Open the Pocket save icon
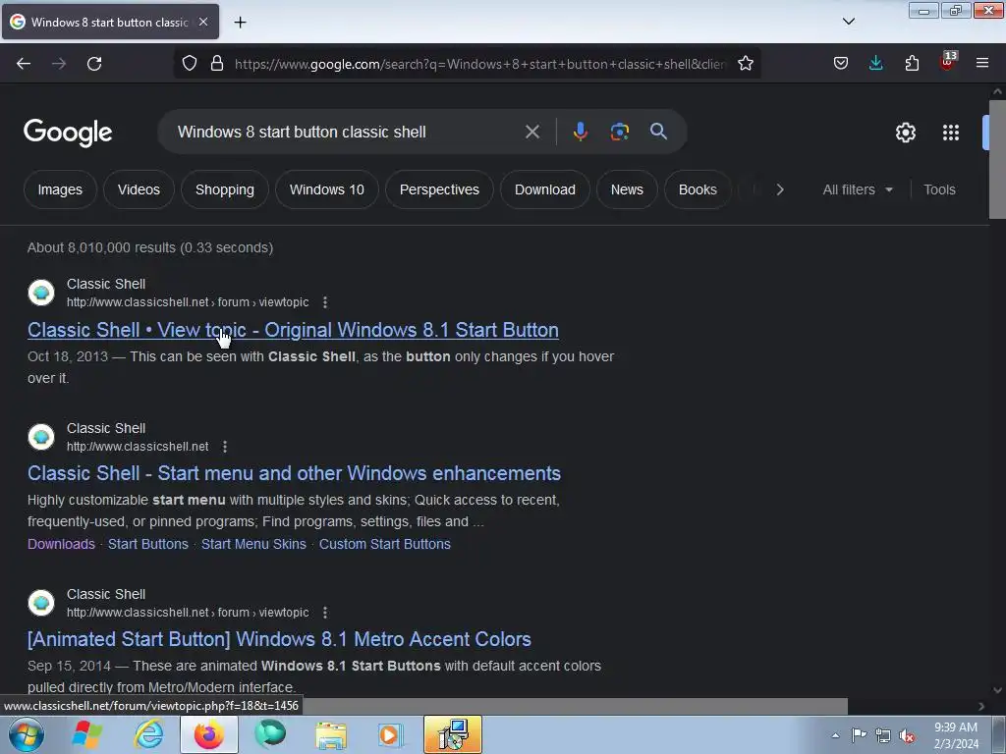The image size is (1006, 754). [x=841, y=64]
